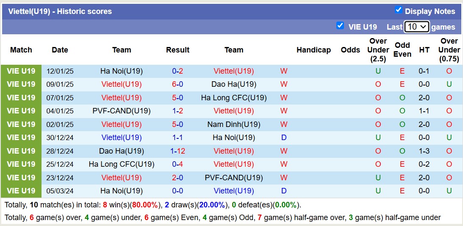Click the Odd Even column header
Screen dimensions: 463x226
tap(402, 50)
